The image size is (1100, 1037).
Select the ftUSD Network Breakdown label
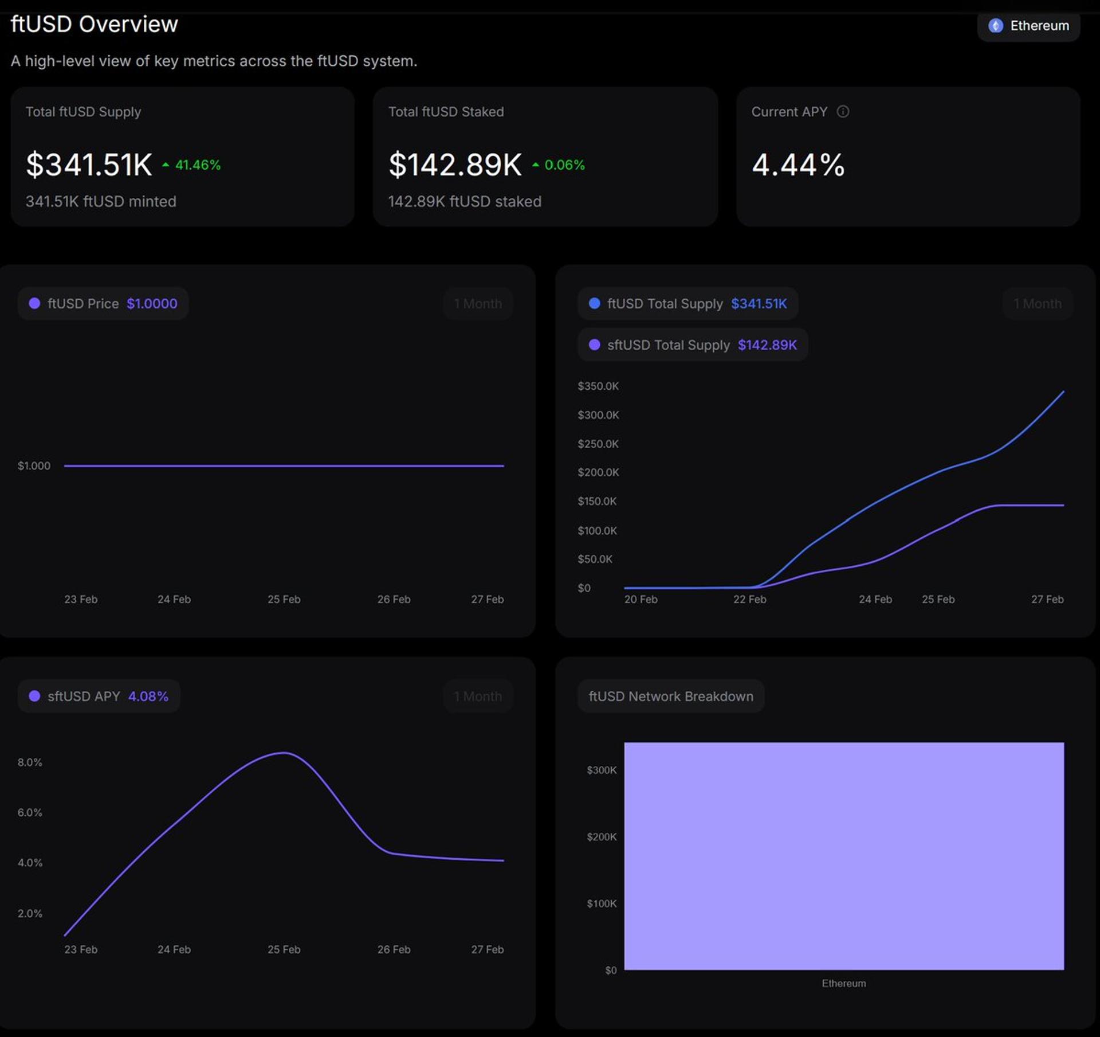(x=670, y=696)
